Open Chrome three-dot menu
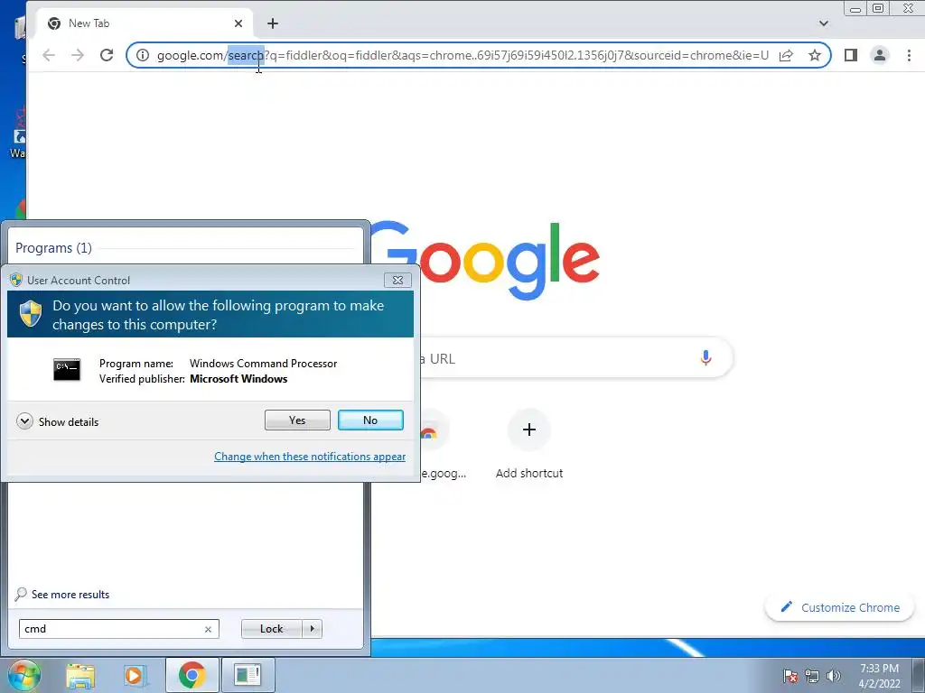This screenshot has height=693, width=925. click(x=909, y=55)
